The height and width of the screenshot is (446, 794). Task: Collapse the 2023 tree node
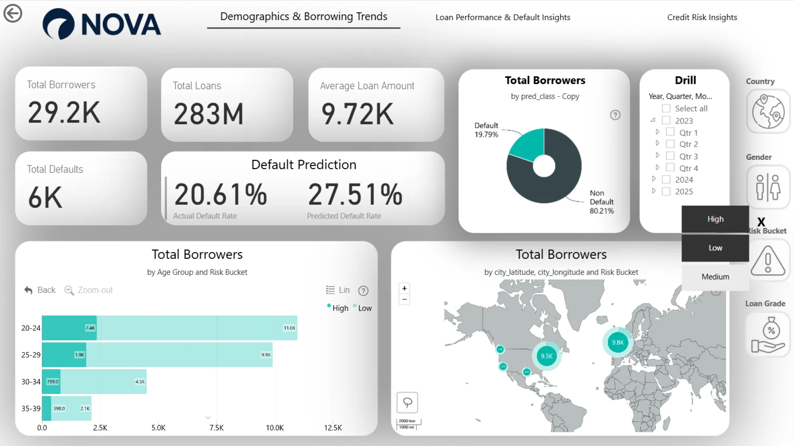pyautogui.click(x=653, y=120)
